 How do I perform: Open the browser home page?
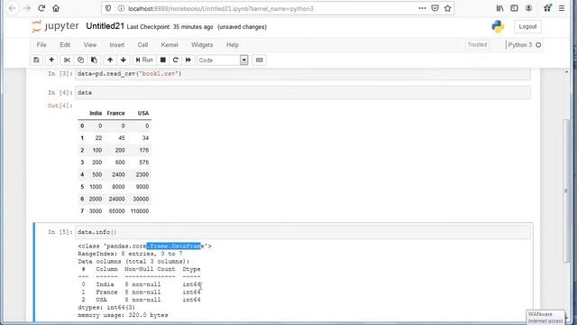click(x=56, y=8)
